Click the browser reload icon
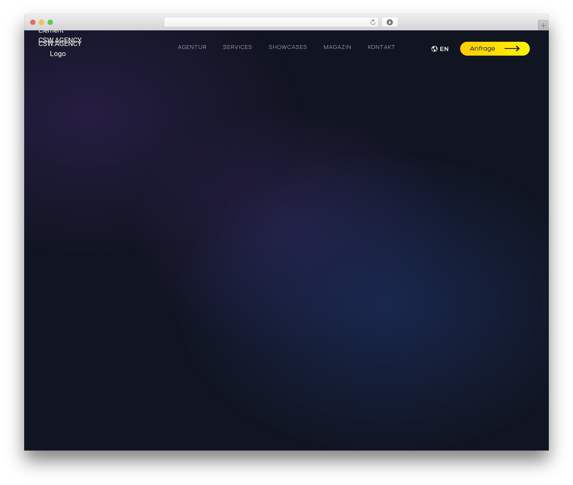Viewport: 573px width, 485px height. [372, 22]
